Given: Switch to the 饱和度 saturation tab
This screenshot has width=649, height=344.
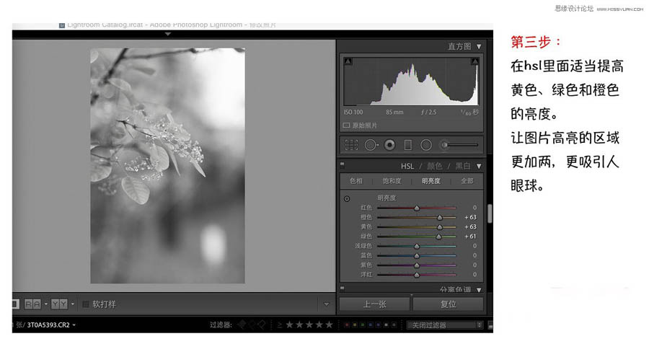Looking at the screenshot, I should [391, 181].
